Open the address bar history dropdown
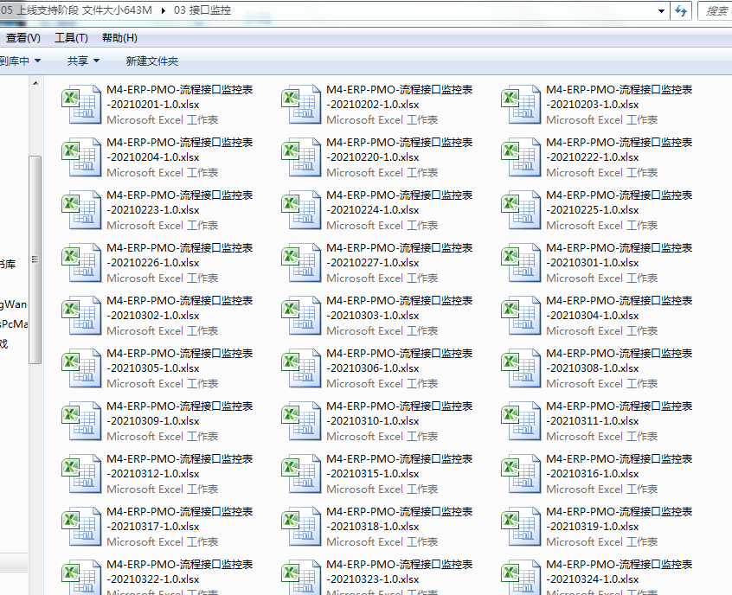The width and height of the screenshot is (732, 595). click(x=661, y=10)
